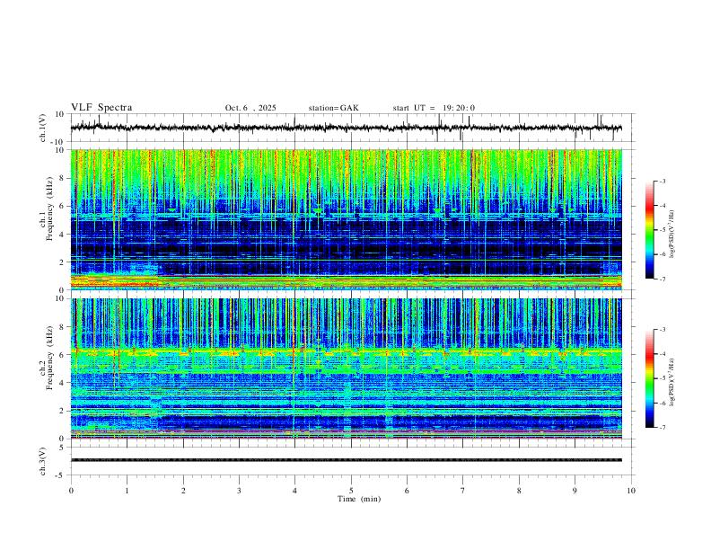This screenshot has width=711, height=550.
Task: Click time axis tick label "3"
Action: [x=239, y=491]
